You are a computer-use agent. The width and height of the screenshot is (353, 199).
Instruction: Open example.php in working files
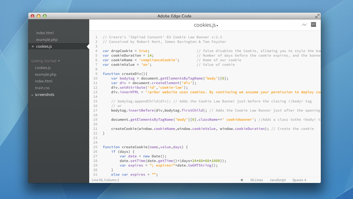click(x=47, y=40)
